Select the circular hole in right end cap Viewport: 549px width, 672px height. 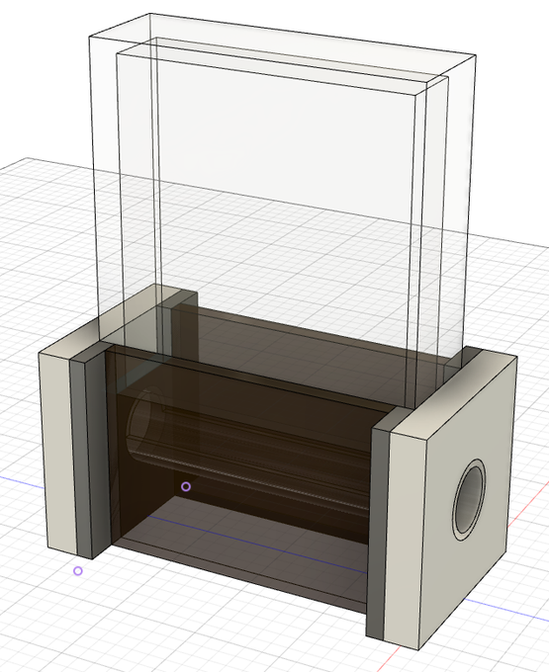tap(468, 500)
